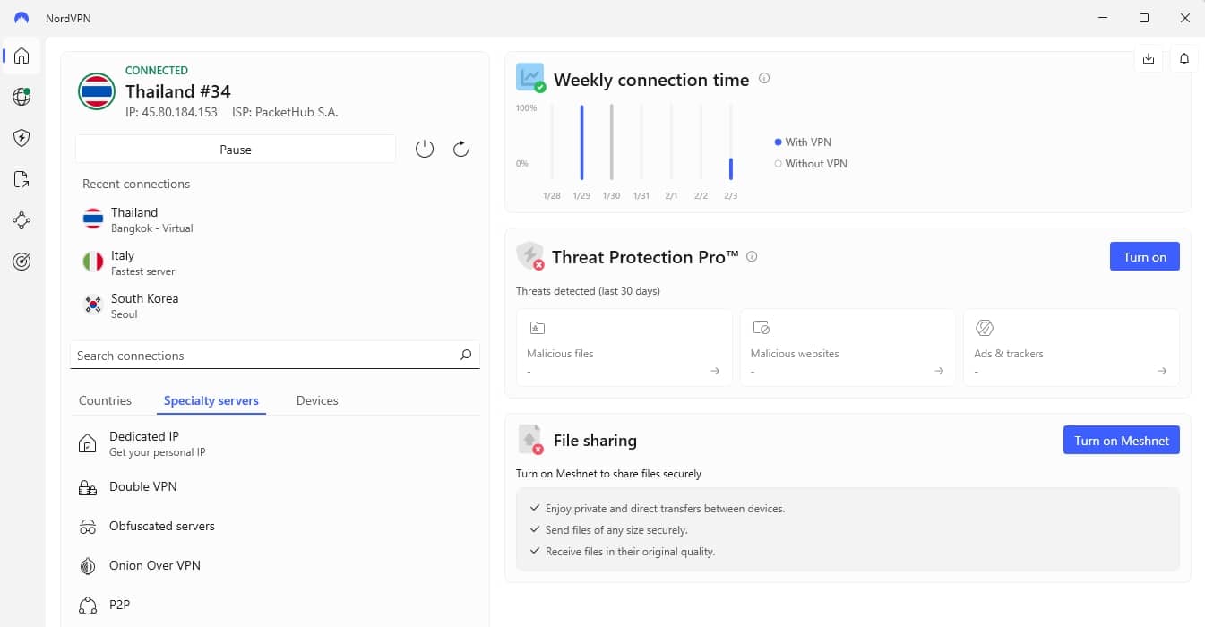The width and height of the screenshot is (1205, 627).
Task: Open the file sharing sidebar icon
Action: coord(22,179)
